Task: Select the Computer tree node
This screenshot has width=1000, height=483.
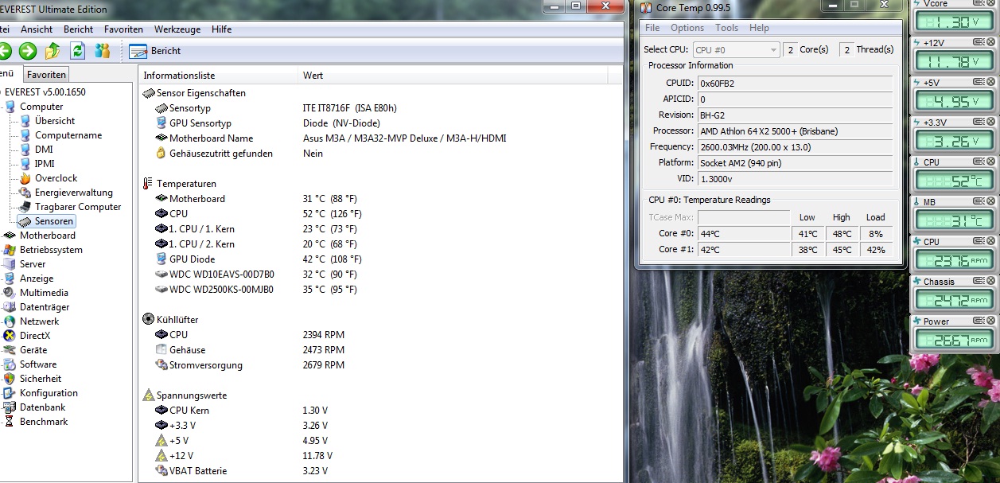Action: pos(33,107)
